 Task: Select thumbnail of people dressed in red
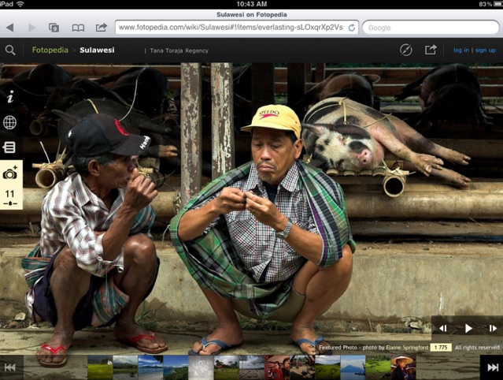coord(277,367)
